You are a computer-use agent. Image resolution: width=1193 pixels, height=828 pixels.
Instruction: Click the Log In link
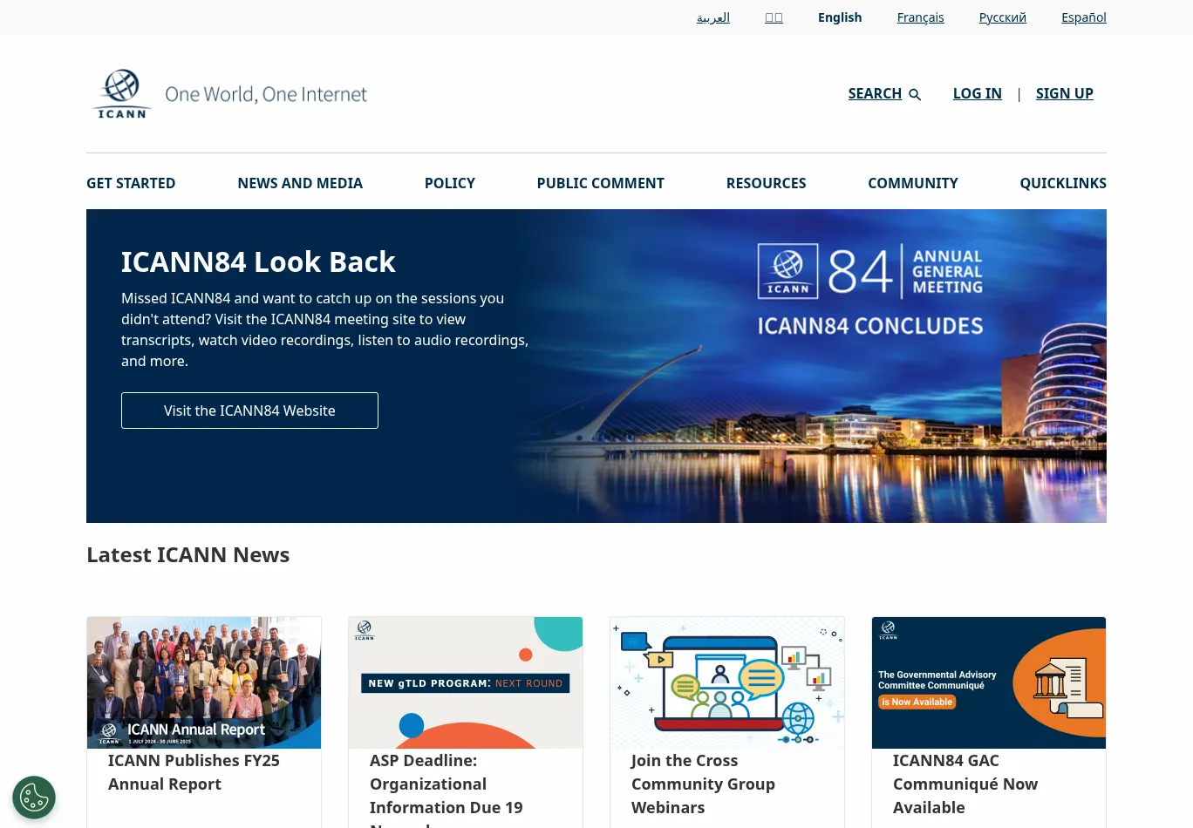tap(977, 93)
